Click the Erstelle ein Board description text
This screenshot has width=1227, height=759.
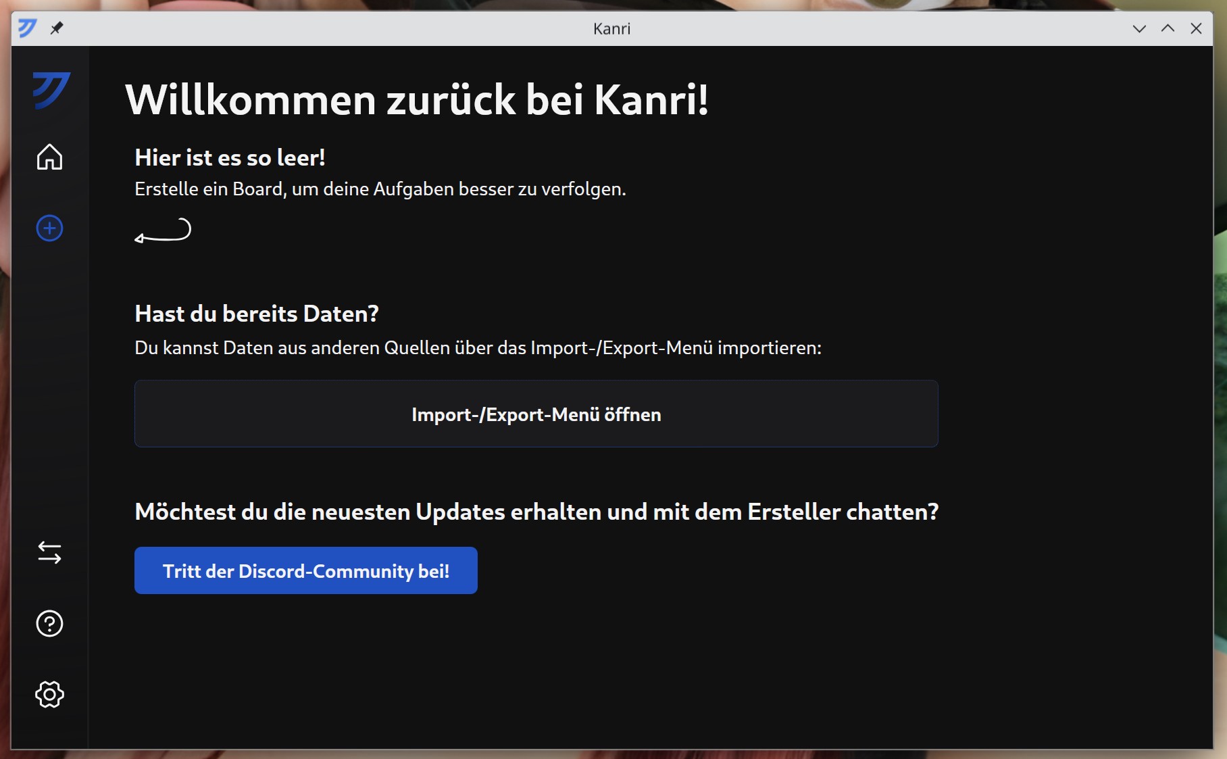(380, 189)
